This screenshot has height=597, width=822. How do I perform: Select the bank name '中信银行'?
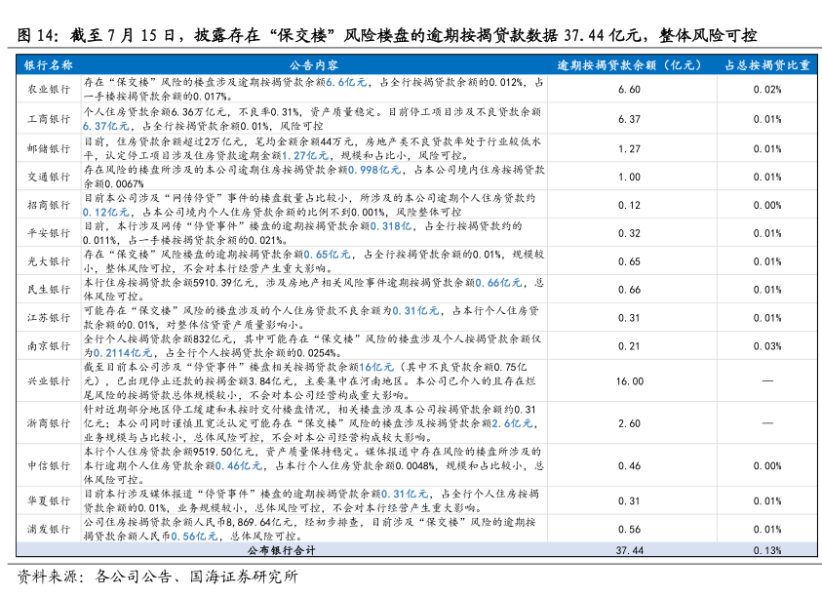point(49,466)
